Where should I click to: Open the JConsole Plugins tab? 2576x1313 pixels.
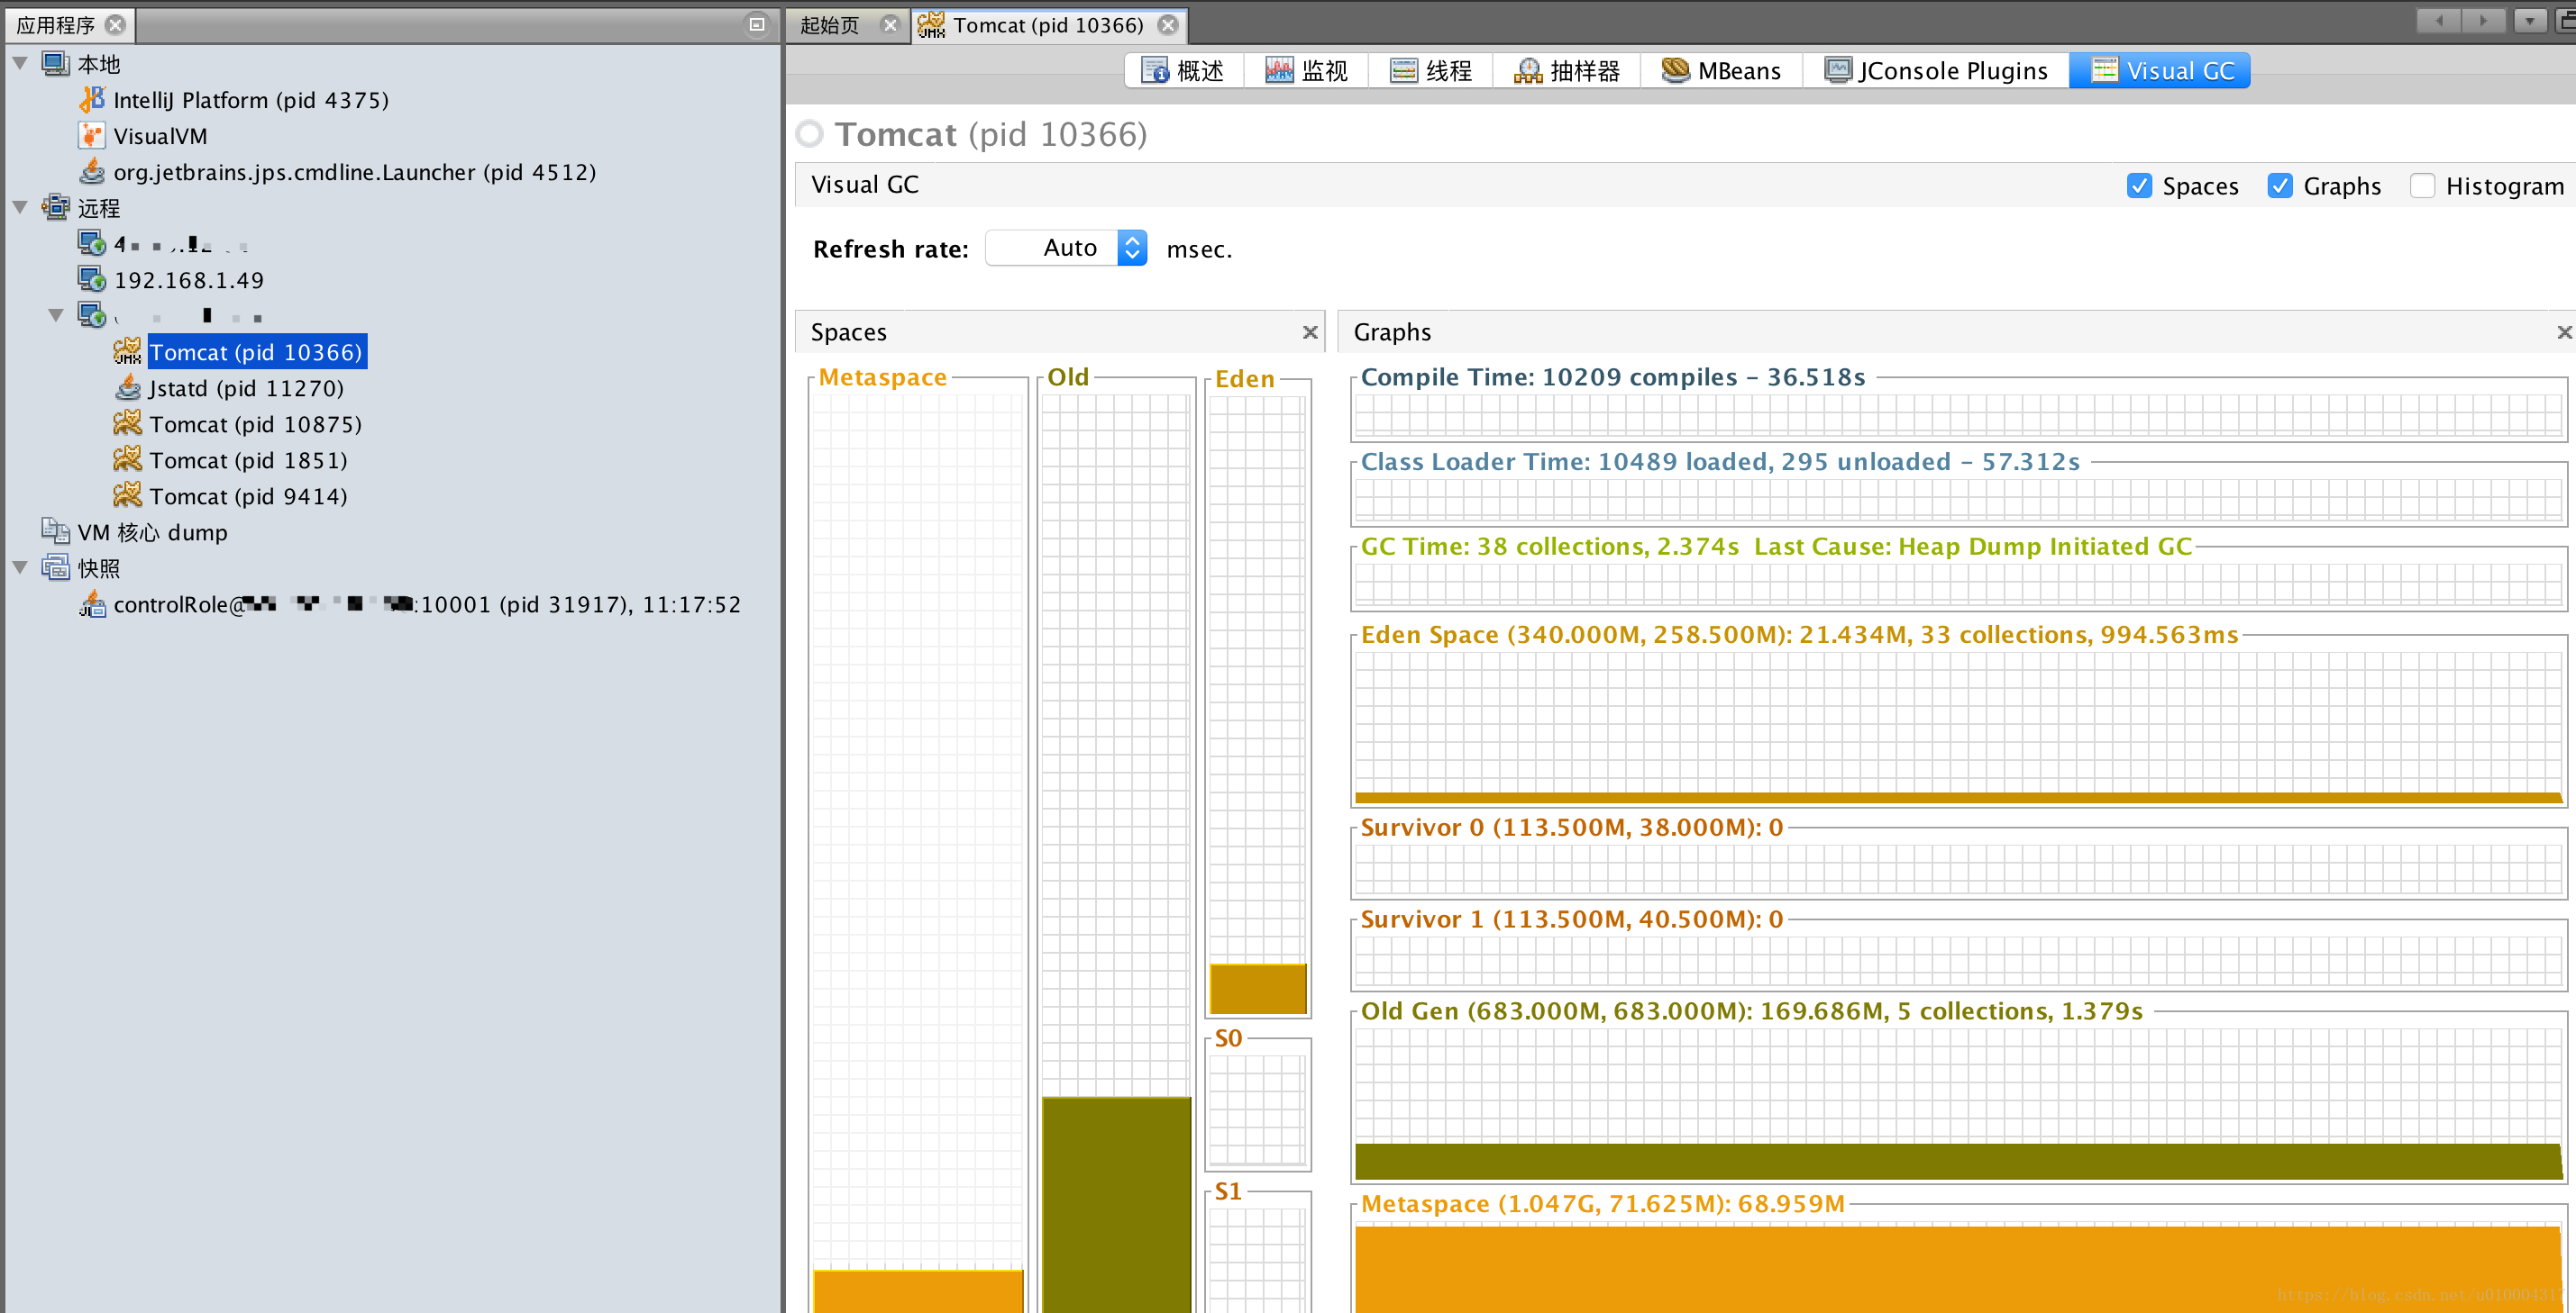pos(1937,70)
